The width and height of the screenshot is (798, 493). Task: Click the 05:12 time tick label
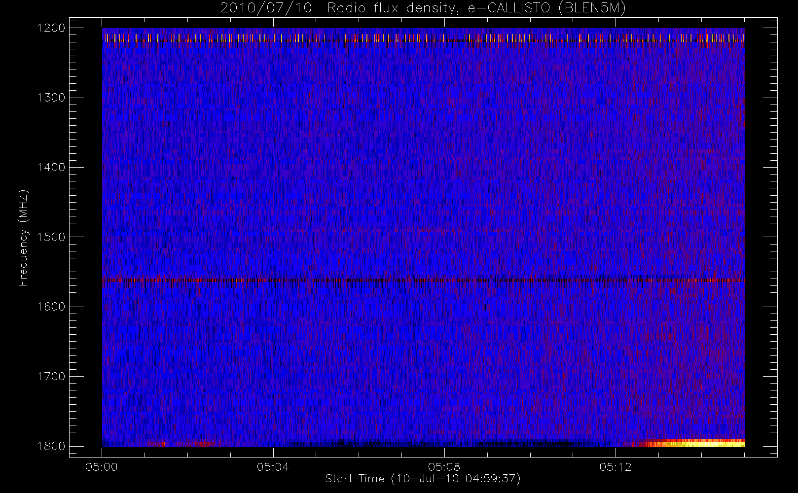pyautogui.click(x=616, y=467)
